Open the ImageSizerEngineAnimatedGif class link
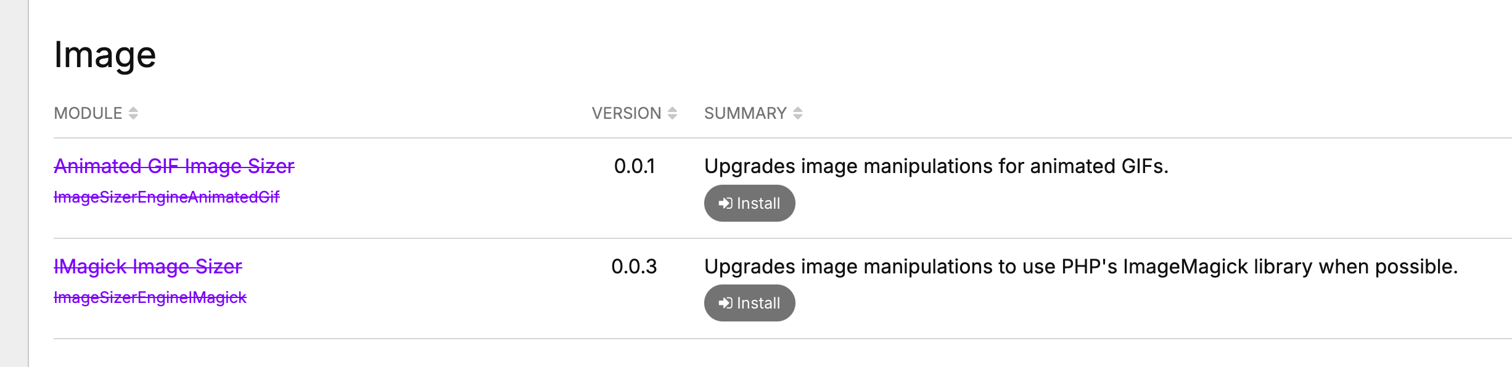Screen dimensions: 1512x367 click(x=166, y=197)
